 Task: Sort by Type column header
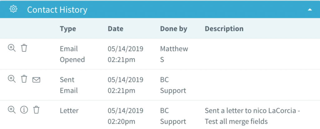(x=68, y=29)
